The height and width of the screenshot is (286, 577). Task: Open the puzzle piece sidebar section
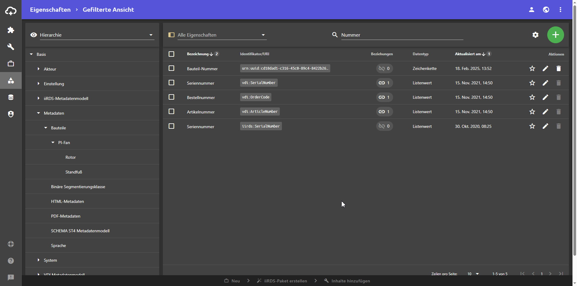click(11, 30)
